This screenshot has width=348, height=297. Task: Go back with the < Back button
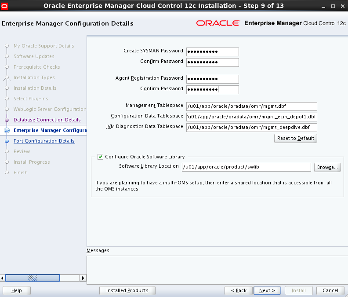tap(239, 290)
